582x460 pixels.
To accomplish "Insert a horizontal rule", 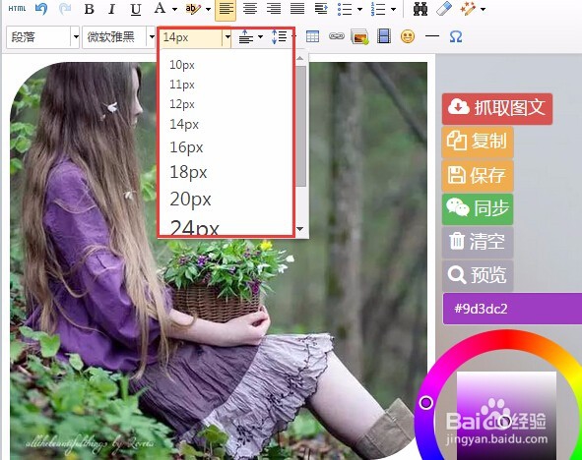I will pos(432,36).
